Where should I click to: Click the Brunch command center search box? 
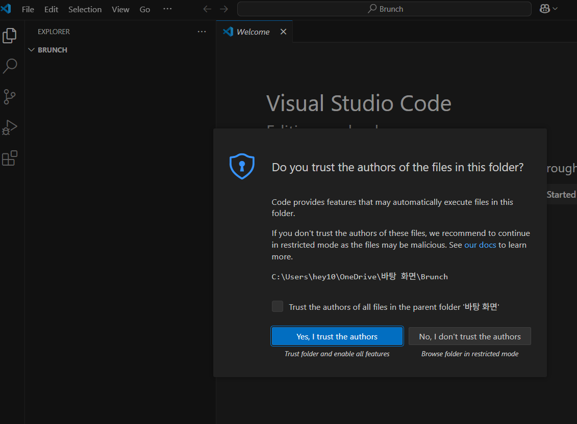click(384, 9)
